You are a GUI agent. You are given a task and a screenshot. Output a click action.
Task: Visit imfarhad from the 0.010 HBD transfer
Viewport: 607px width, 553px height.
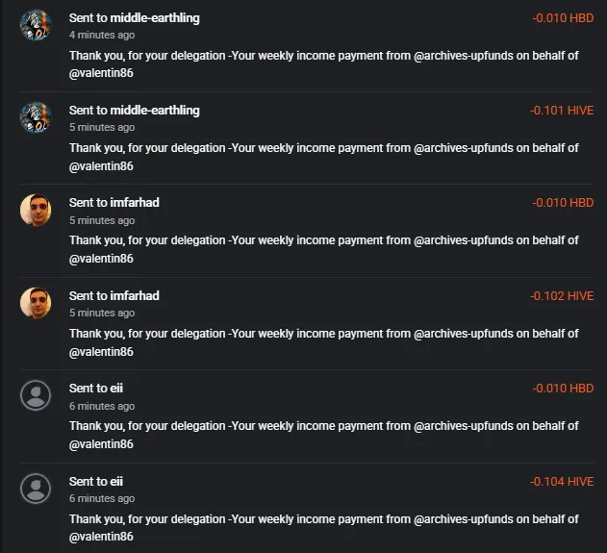click(135, 203)
